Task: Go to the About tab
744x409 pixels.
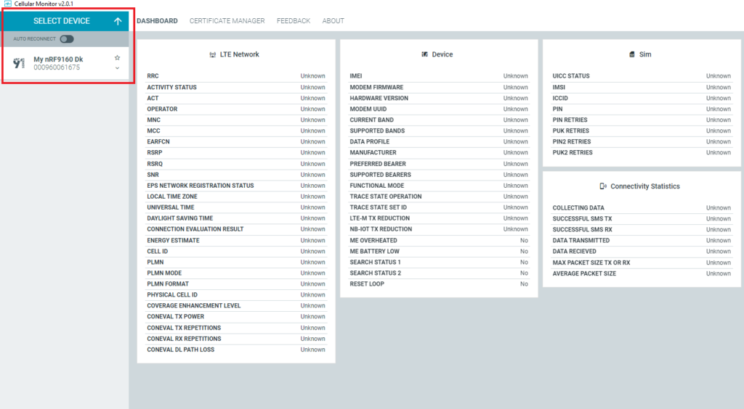Action: pos(333,21)
